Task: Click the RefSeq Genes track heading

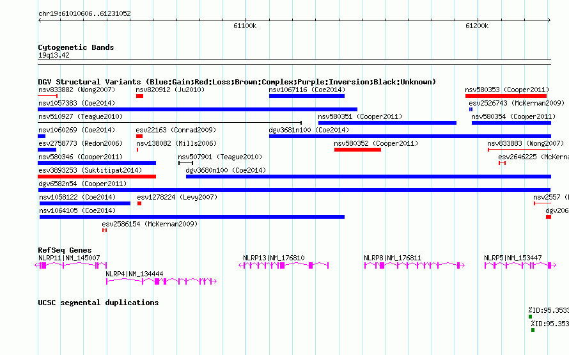Action: 65,250
